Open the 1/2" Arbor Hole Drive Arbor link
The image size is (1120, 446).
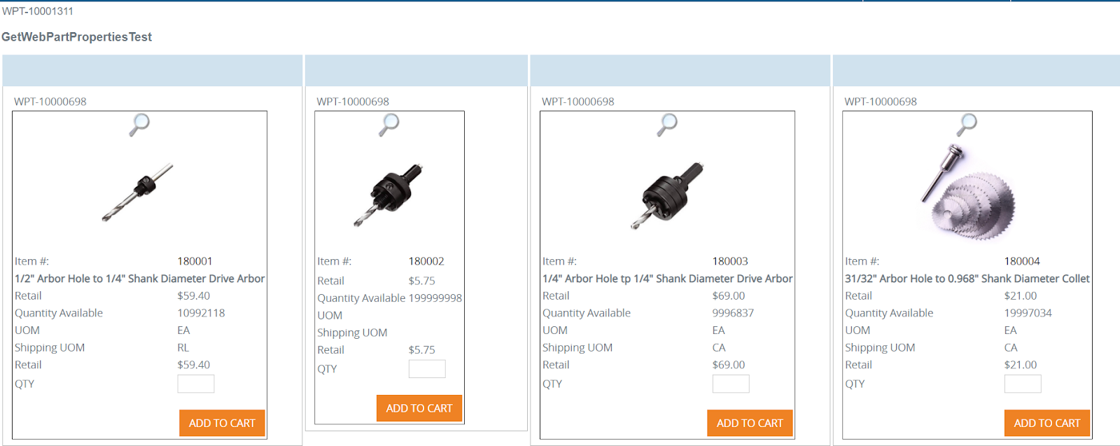pyautogui.click(x=140, y=279)
